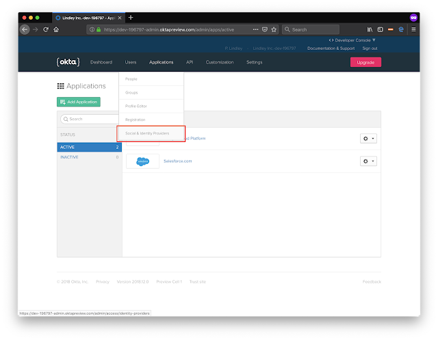The image size is (438, 340).
Task: Open the Salesforce.com application link
Action: pos(178,161)
